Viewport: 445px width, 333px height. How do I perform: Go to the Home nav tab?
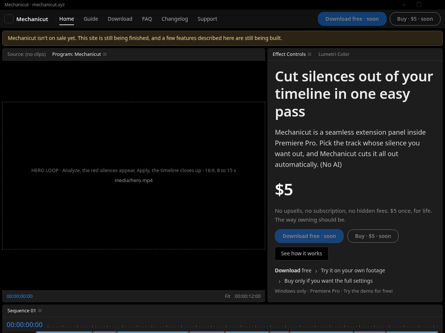click(67, 19)
